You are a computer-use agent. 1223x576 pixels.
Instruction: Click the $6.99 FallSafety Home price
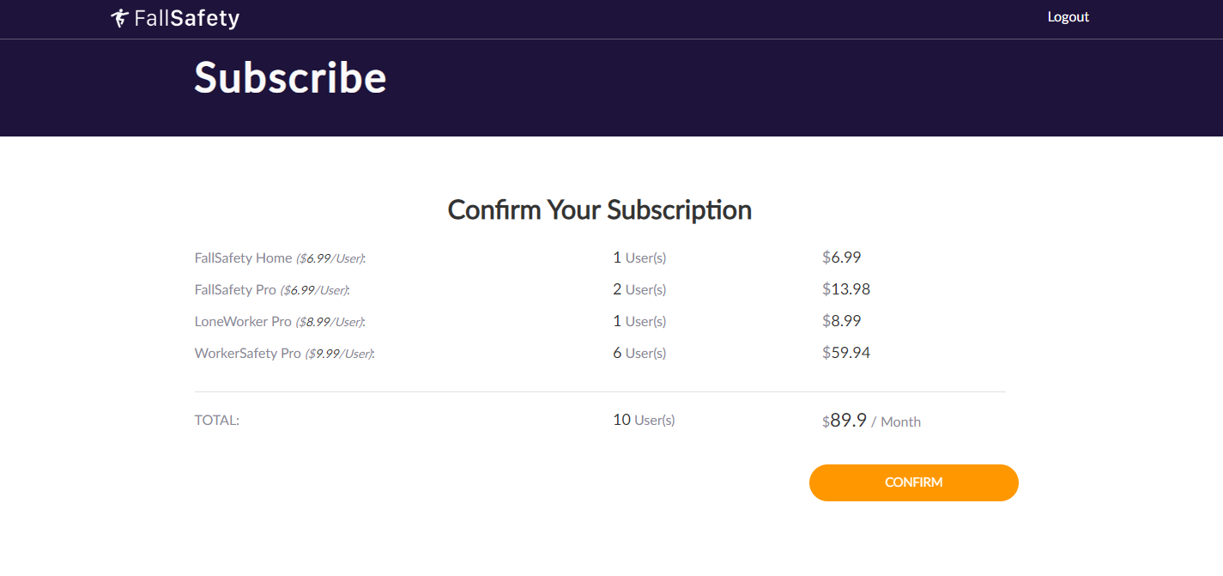(x=841, y=257)
